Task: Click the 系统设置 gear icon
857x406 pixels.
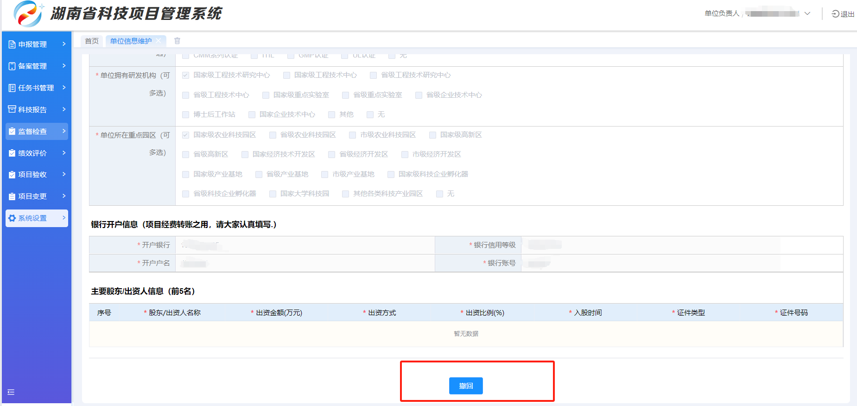Action: pos(12,218)
